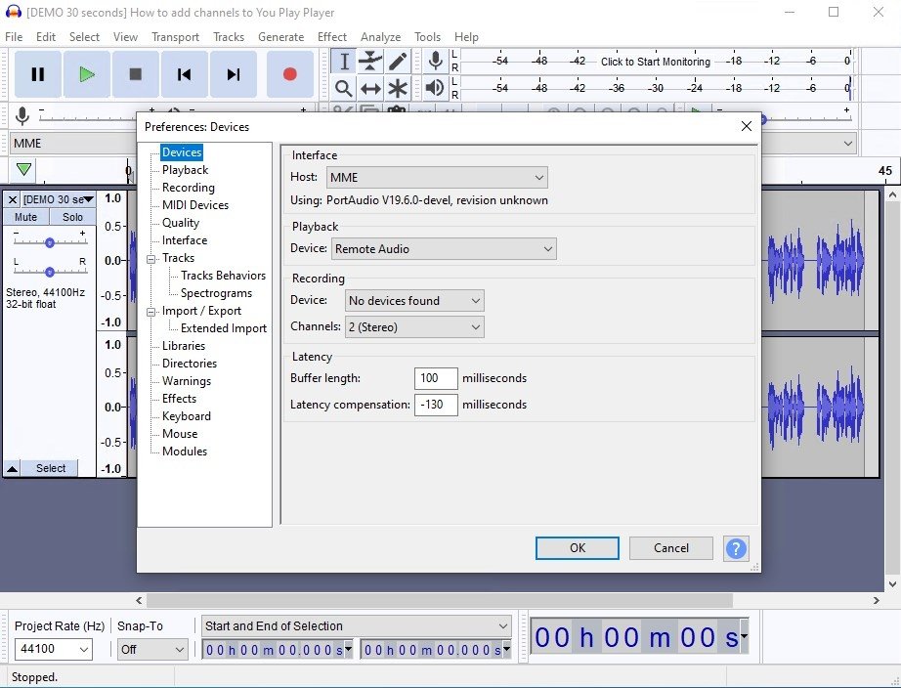The width and height of the screenshot is (901, 688).
Task: Click the horizontal scrollbar right arrow
Action: pos(877,601)
